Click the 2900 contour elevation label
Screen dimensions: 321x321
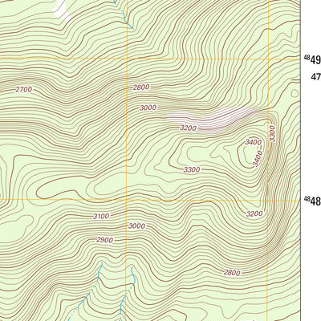tap(105, 240)
